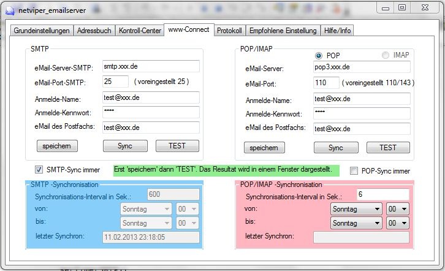Click the SMTP interval field showing 600
The image size is (445, 271).
click(x=173, y=194)
